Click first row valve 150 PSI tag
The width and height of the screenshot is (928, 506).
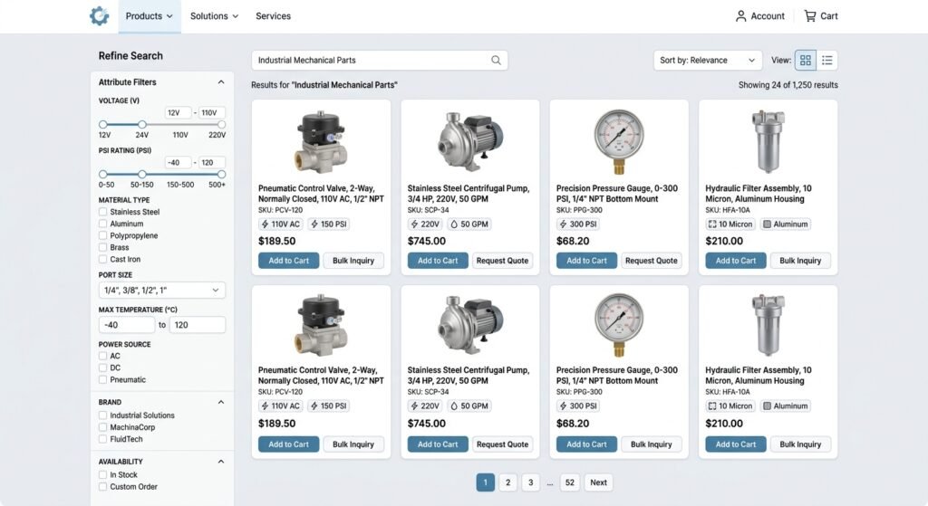tap(328, 224)
